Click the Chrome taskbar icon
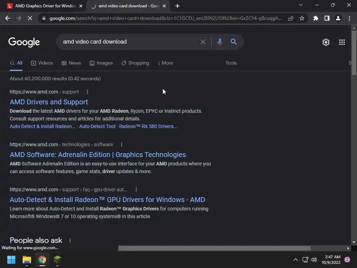The height and width of the screenshot is (268, 357). click(42, 260)
